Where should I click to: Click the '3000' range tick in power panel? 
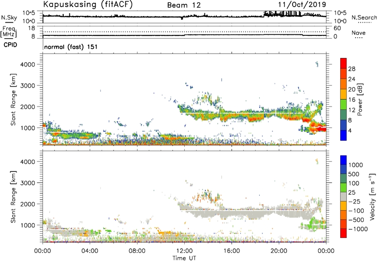click(28, 86)
